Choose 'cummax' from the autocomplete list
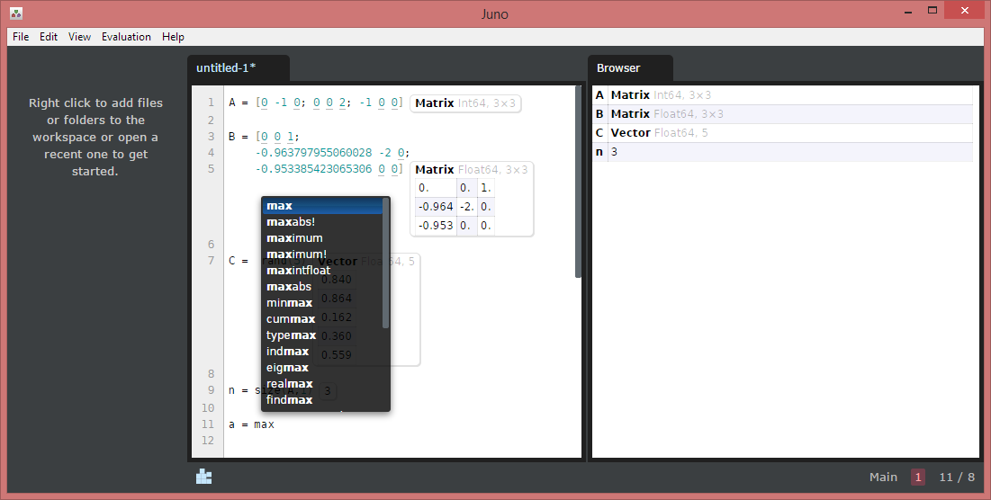 pyautogui.click(x=322, y=319)
